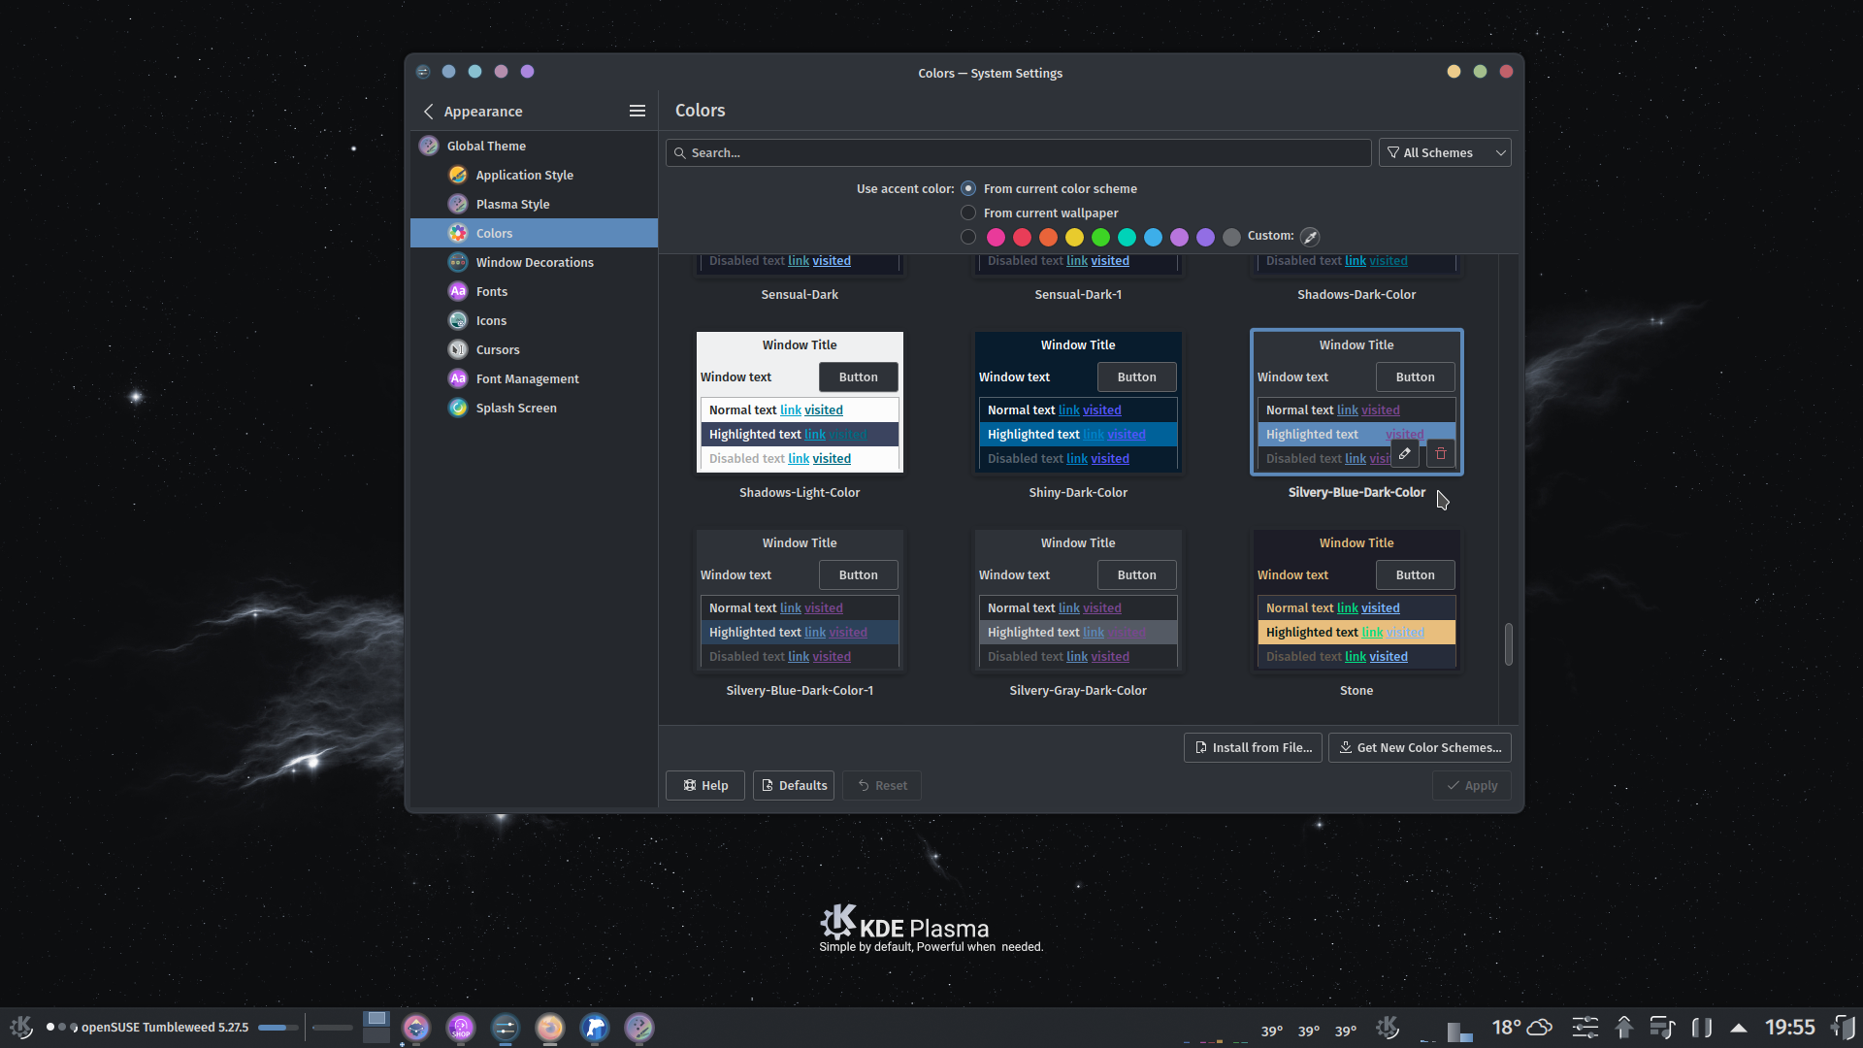Choose the red accent color swatch
1863x1048 pixels.
point(1022,237)
